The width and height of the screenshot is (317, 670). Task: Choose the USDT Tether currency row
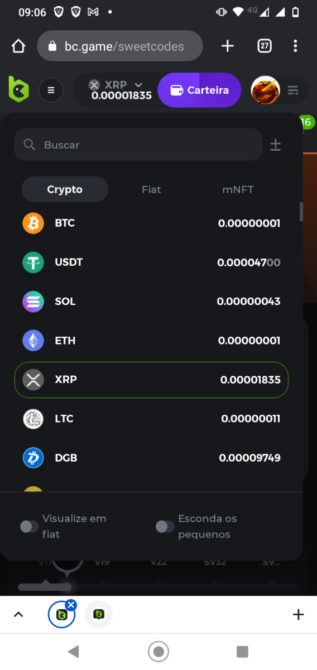coord(151,262)
